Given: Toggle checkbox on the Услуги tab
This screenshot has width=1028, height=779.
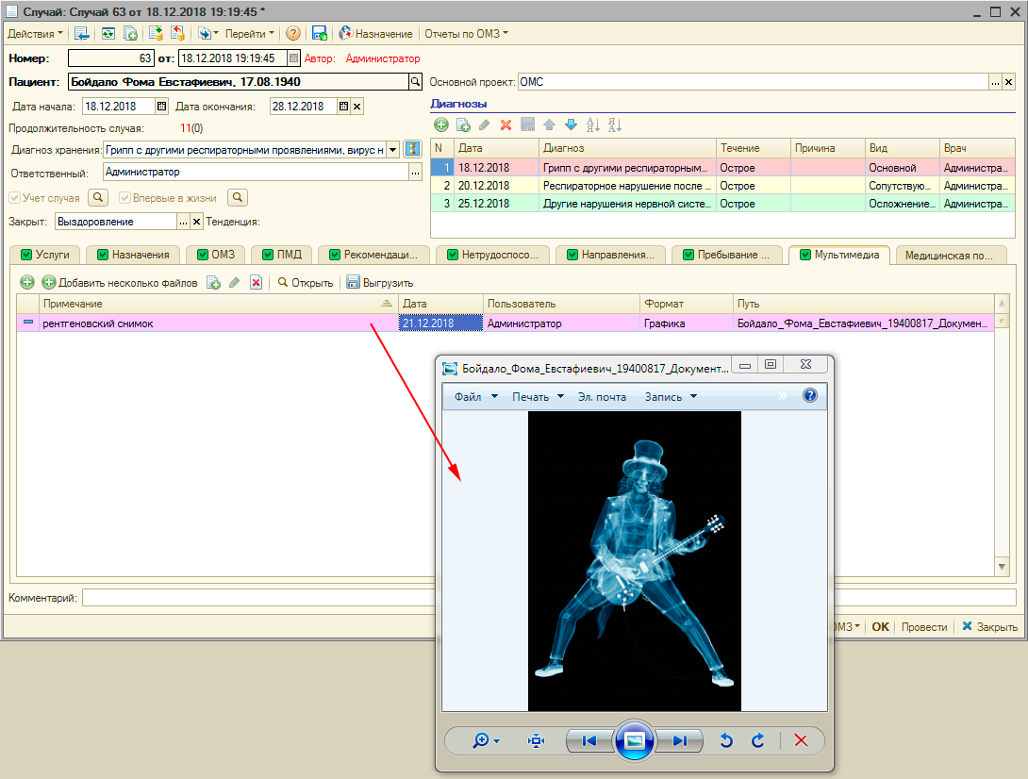Looking at the screenshot, I should [x=26, y=255].
